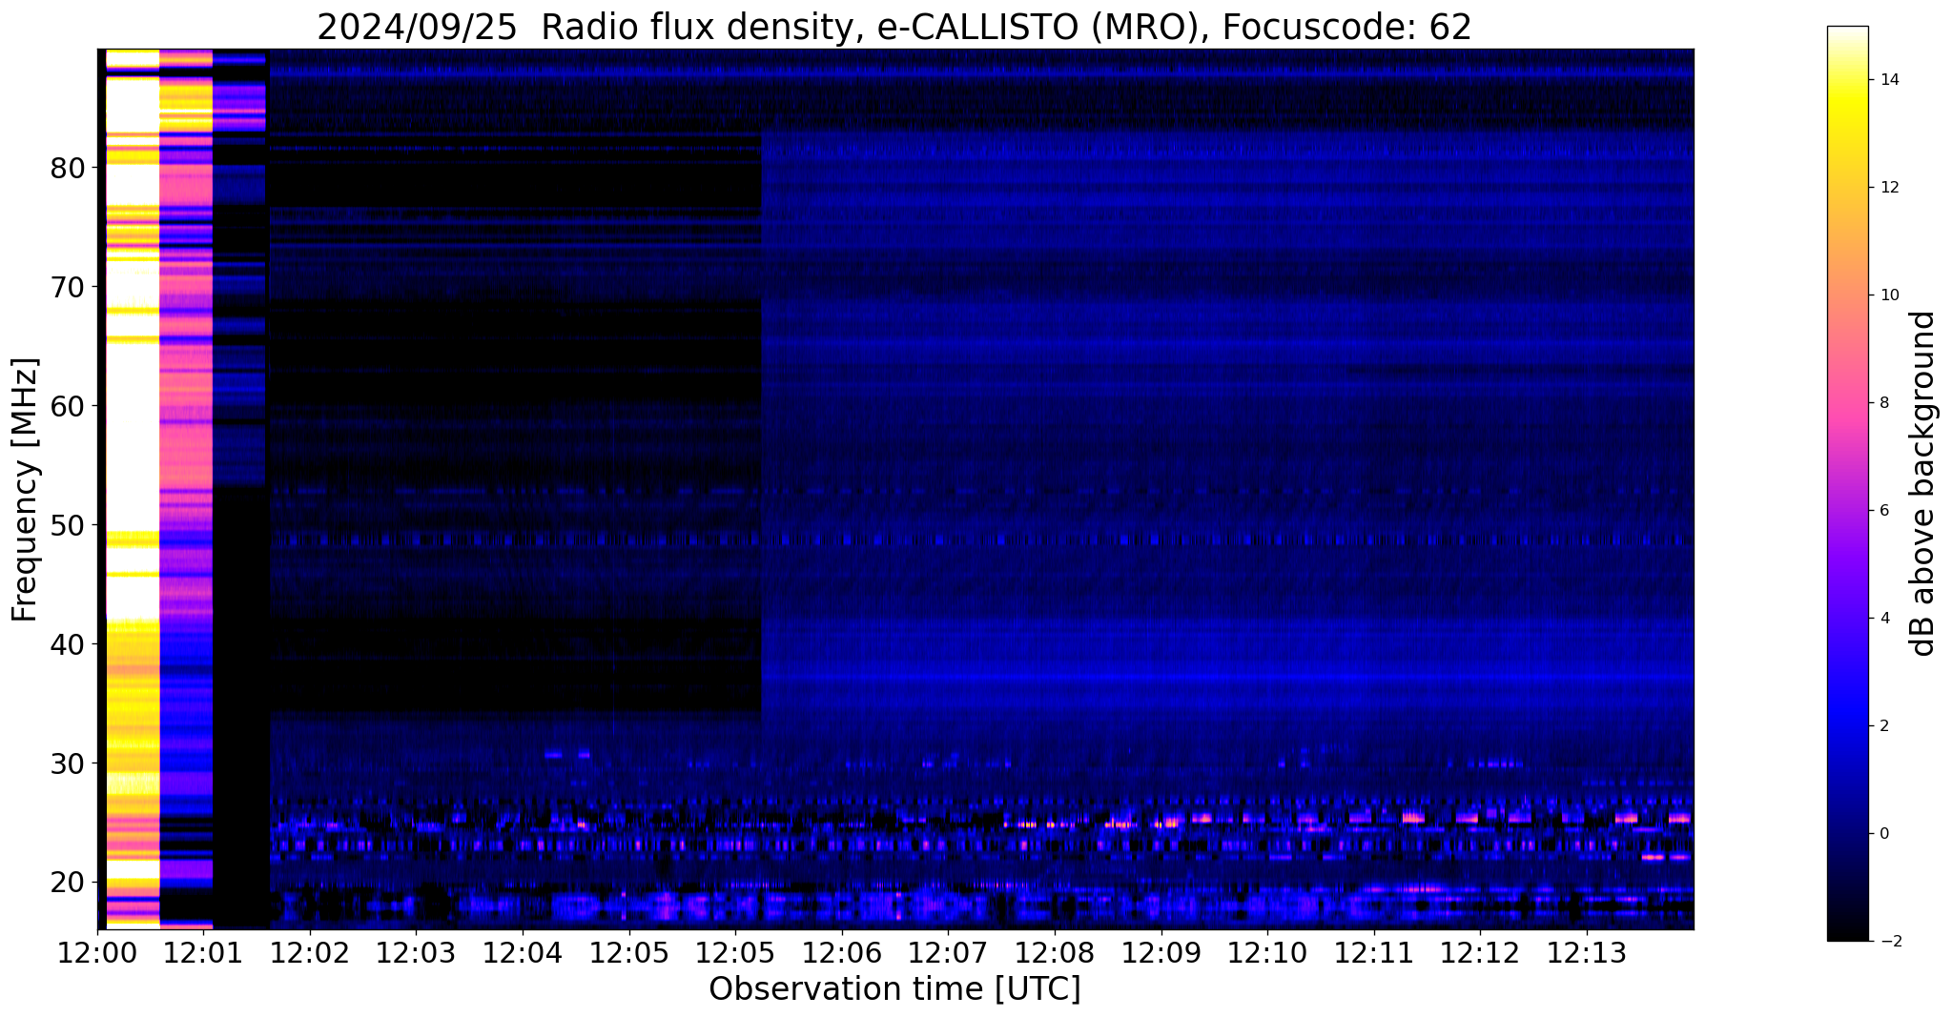Click the 12:09 time tick label
1952x1017 pixels.
coord(1161,952)
